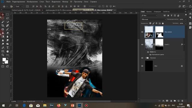192x108 pixels.
Task: Open the Файл menu
Action: tap(8, 2)
